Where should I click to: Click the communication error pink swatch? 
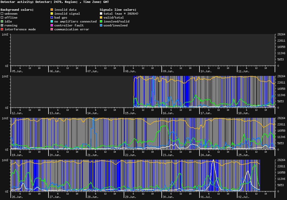click(52, 29)
